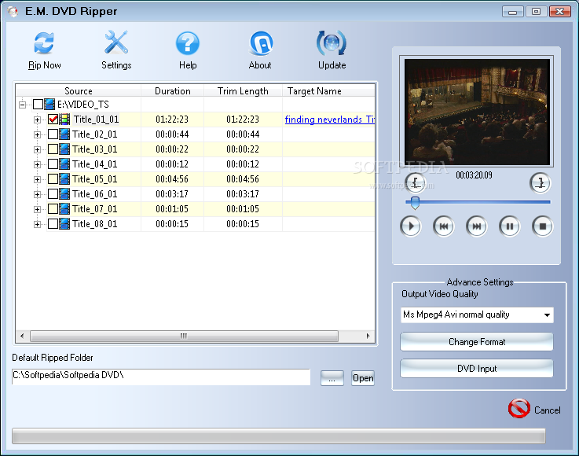
Task: Expand the Title_07_01 node
Action: tap(37, 209)
